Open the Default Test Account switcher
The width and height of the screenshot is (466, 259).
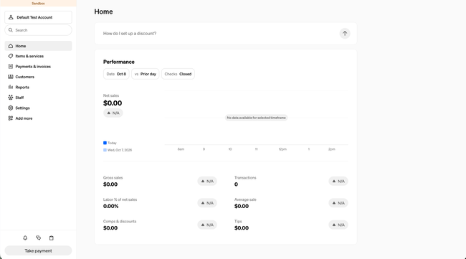38,17
